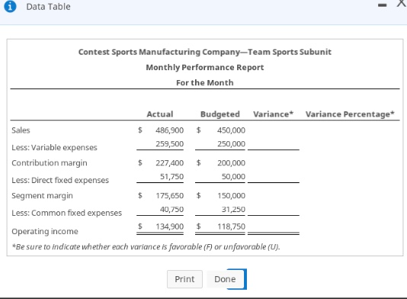The image size is (407, 299).
Task: Minimize the Data Table dialog
Action: tap(382, 5)
